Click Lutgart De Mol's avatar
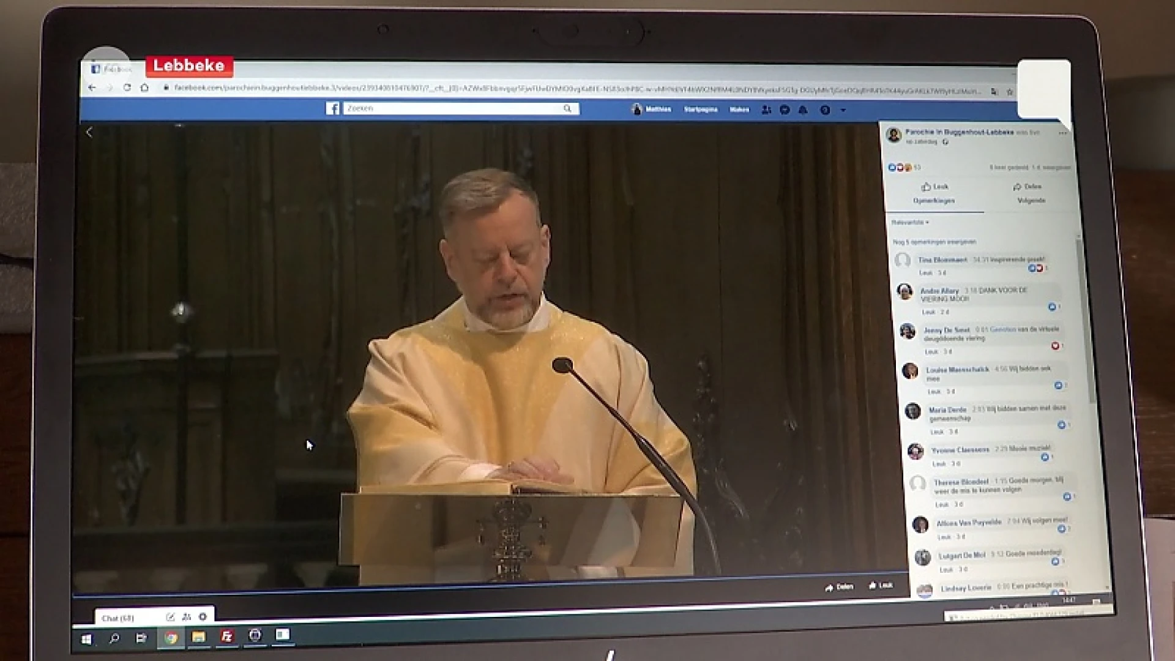Image resolution: width=1175 pixels, height=661 pixels. 923,558
